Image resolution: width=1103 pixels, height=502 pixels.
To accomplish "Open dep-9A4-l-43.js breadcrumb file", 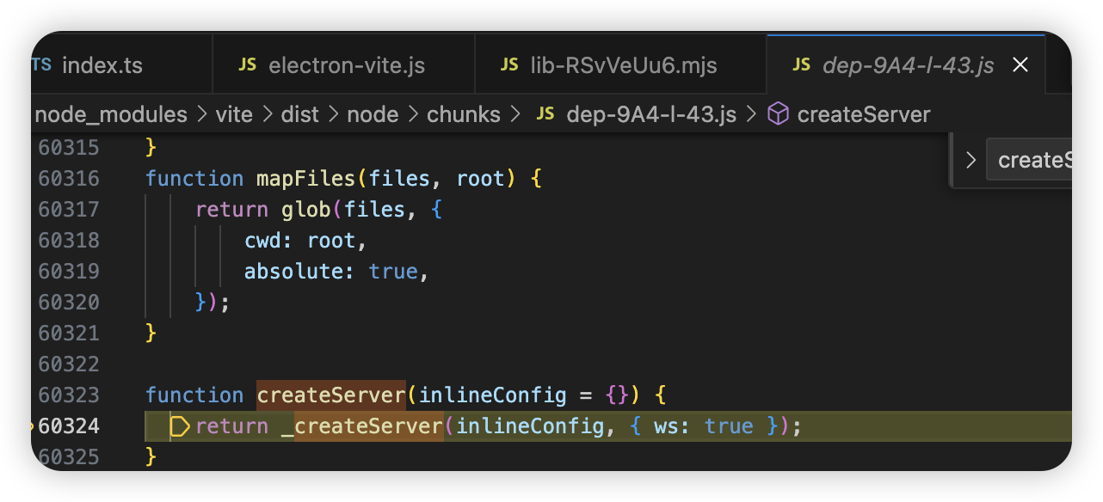I will click(651, 114).
